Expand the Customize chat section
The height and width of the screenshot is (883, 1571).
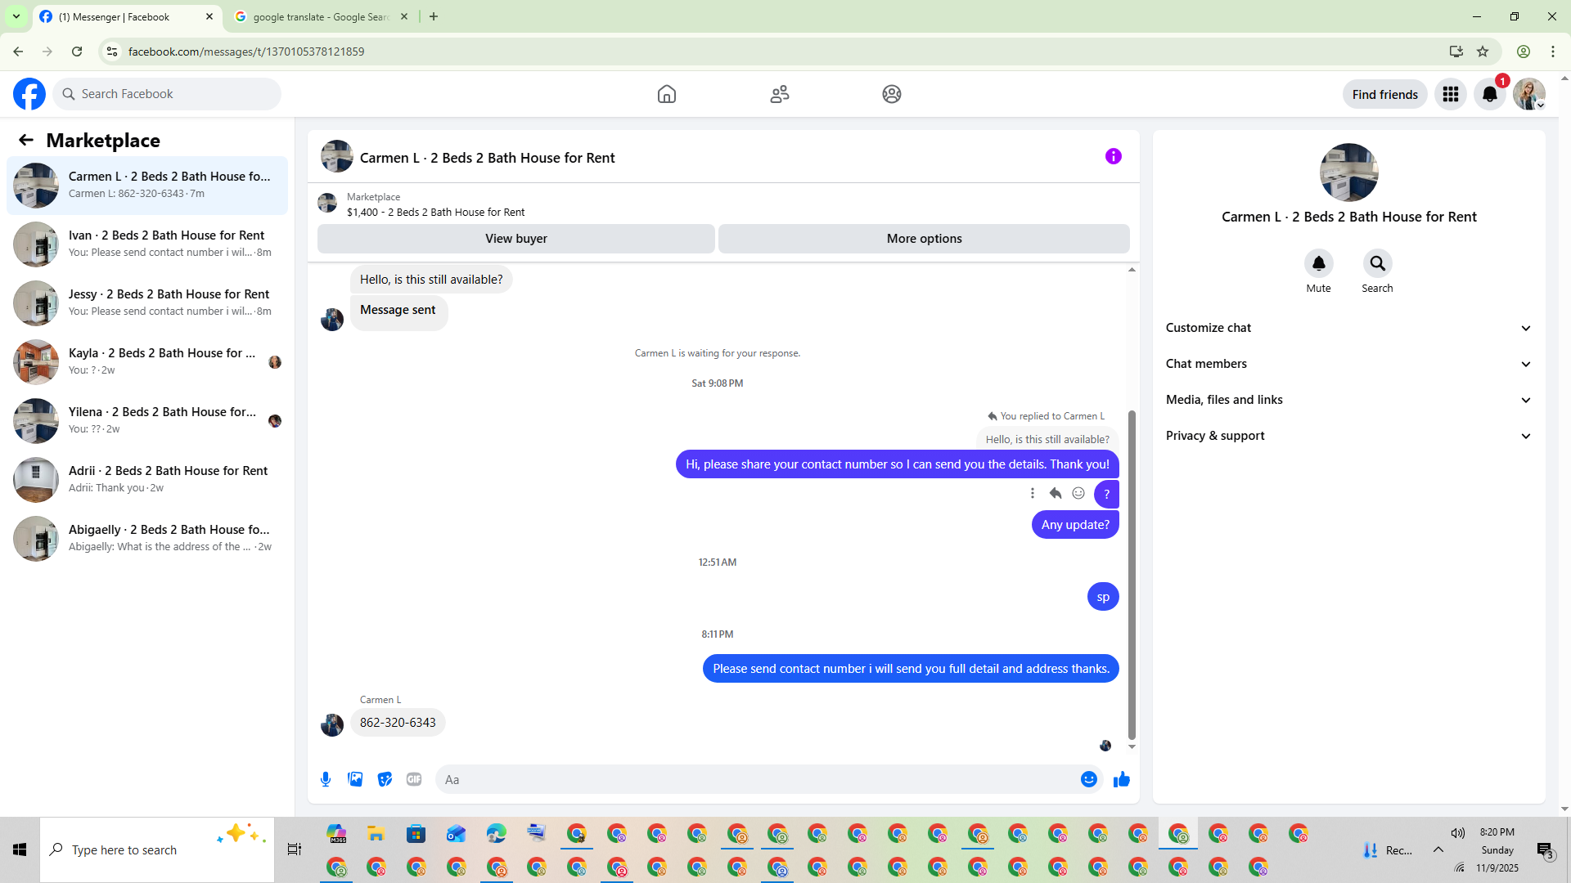point(1349,328)
